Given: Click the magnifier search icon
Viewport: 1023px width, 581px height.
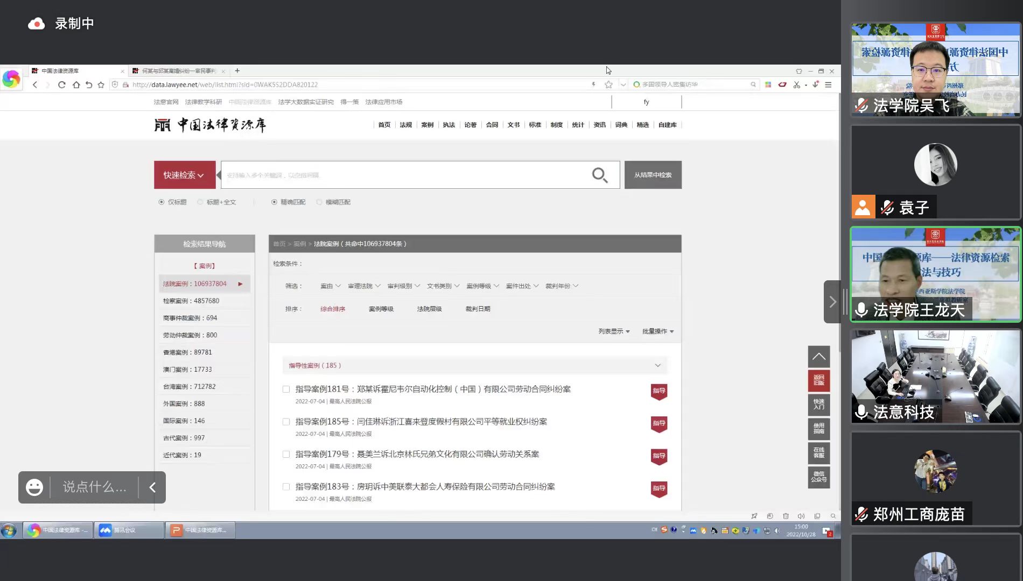Looking at the screenshot, I should click(599, 175).
